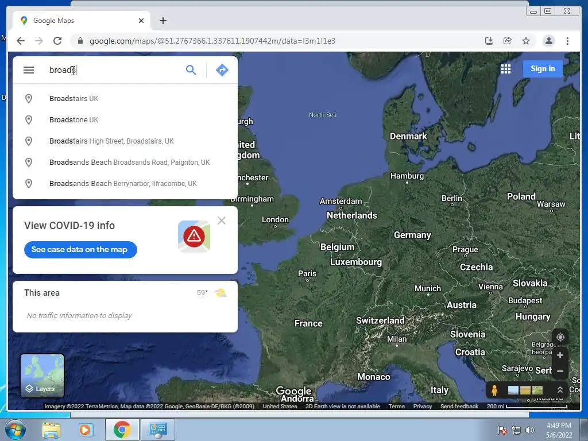Viewport: 588px width, 441px height.
Task: Click the 200 mi map scale
Action: pos(527,407)
